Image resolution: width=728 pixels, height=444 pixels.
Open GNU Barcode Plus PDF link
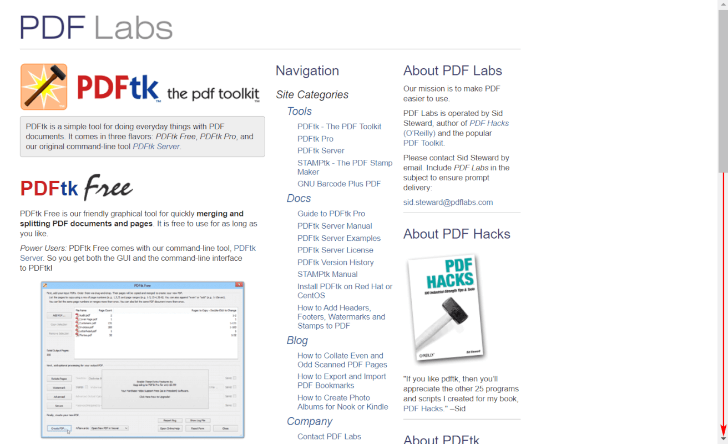339,184
